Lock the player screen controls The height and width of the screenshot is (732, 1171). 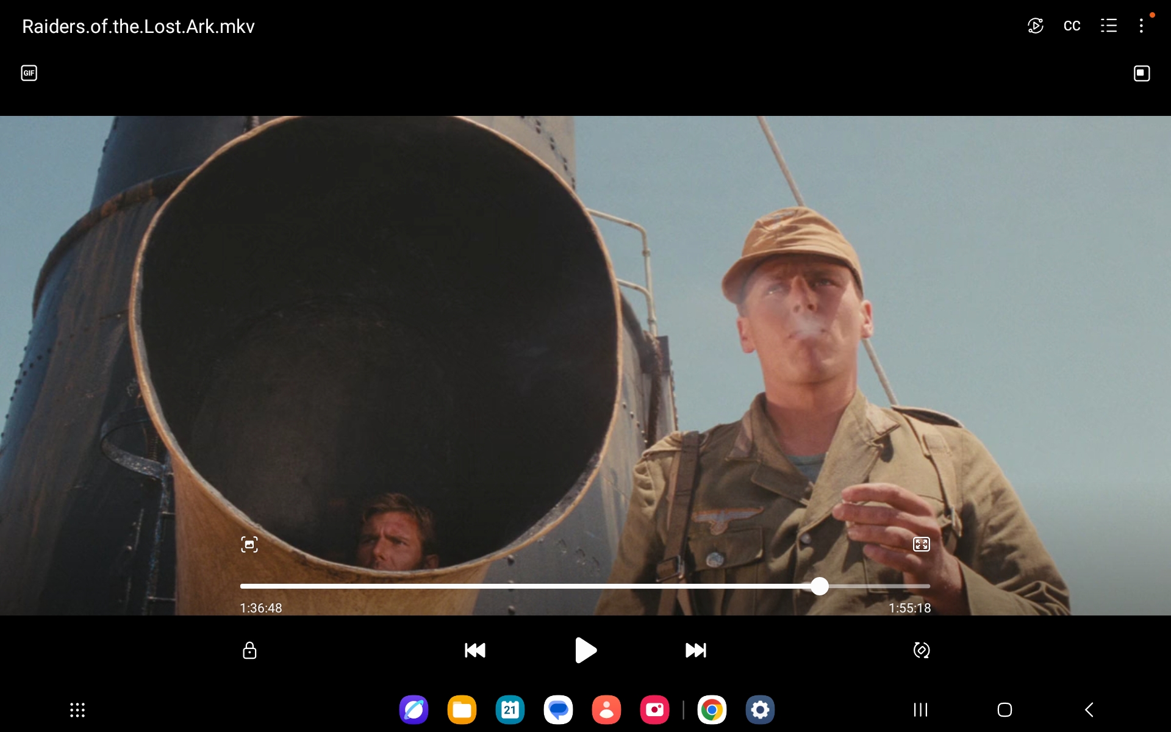[249, 650]
